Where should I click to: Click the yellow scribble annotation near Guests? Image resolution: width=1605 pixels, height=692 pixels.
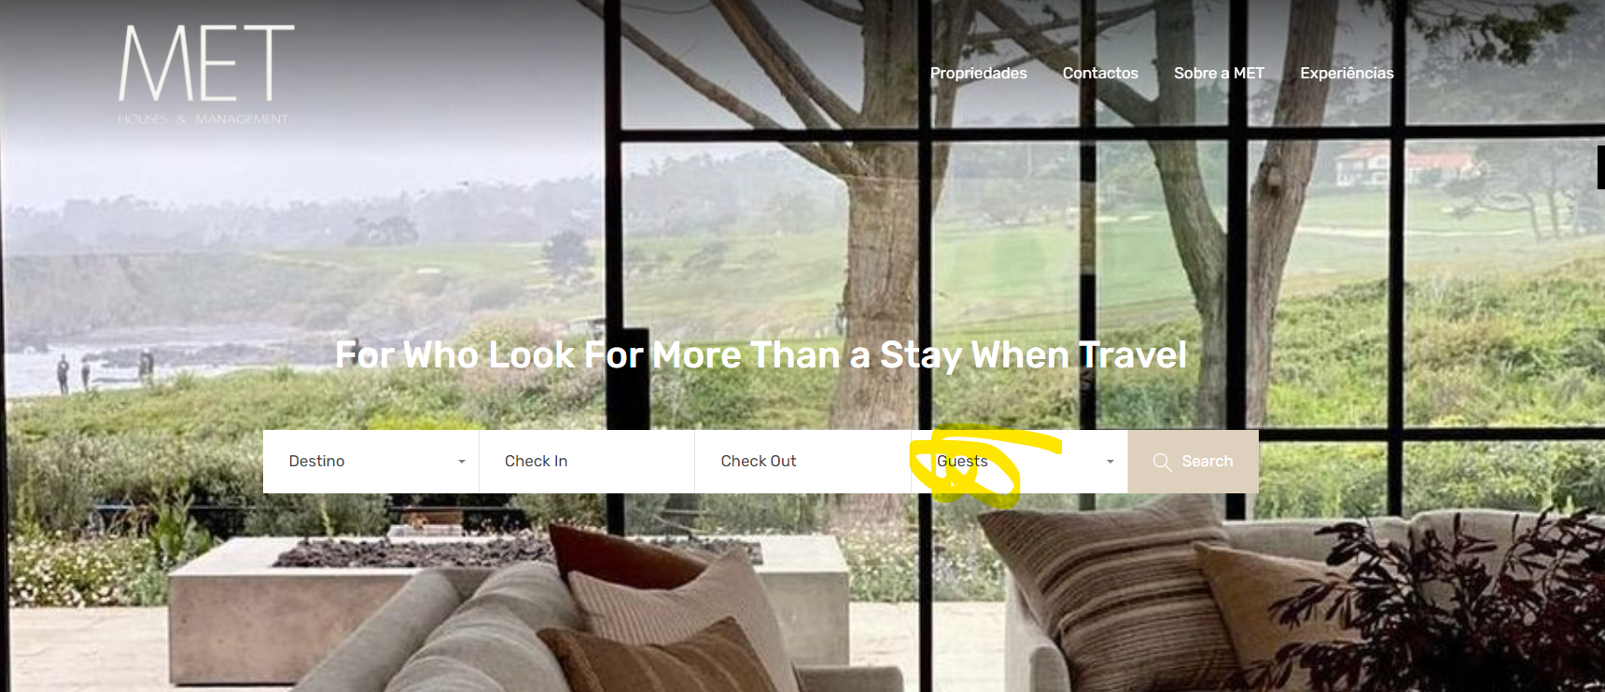coord(980,465)
